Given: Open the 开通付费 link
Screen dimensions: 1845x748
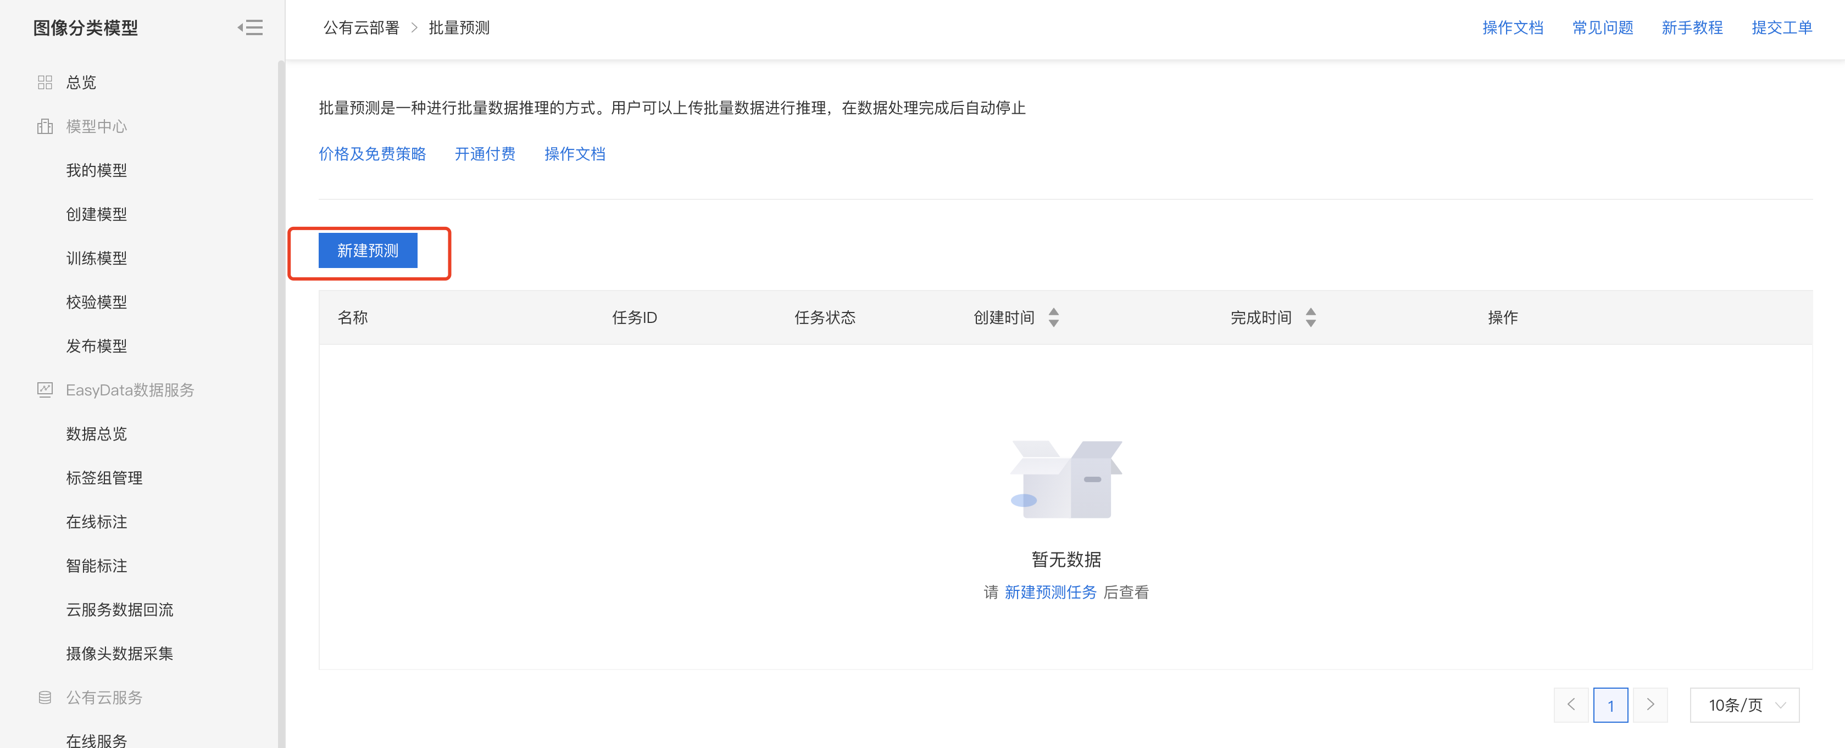Looking at the screenshot, I should click(x=485, y=154).
